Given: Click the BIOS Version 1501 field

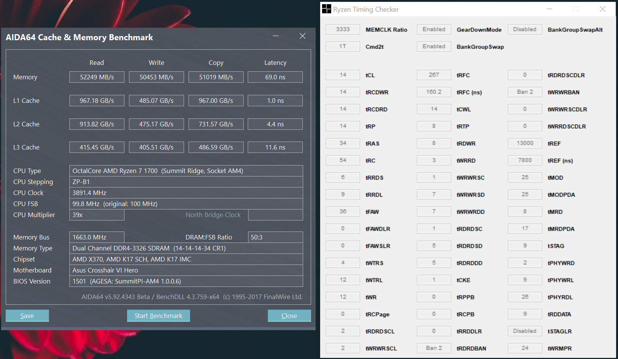Looking at the screenshot, I should point(186,281).
